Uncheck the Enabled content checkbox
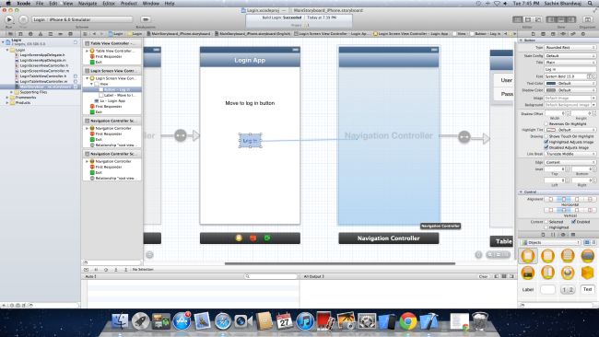 573,221
